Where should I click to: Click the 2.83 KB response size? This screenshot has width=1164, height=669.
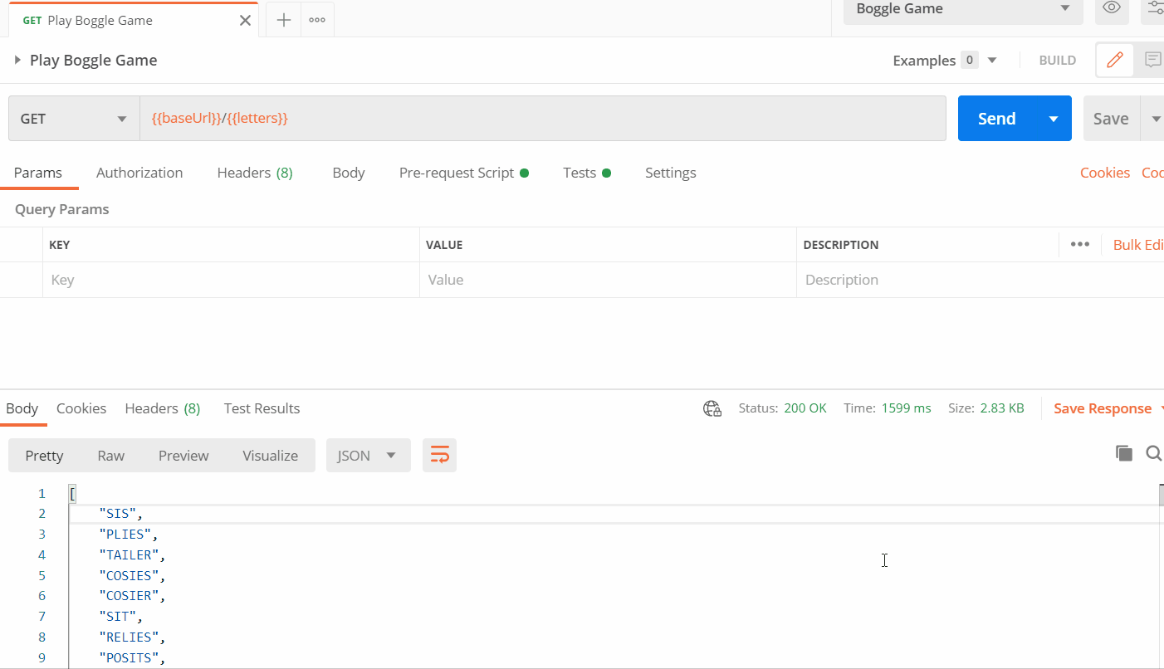point(1002,408)
